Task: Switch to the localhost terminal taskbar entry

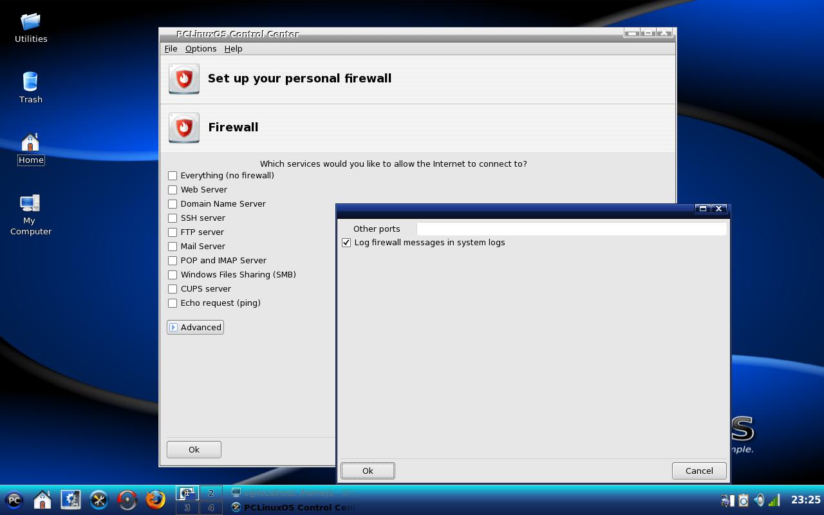Action: [x=293, y=493]
